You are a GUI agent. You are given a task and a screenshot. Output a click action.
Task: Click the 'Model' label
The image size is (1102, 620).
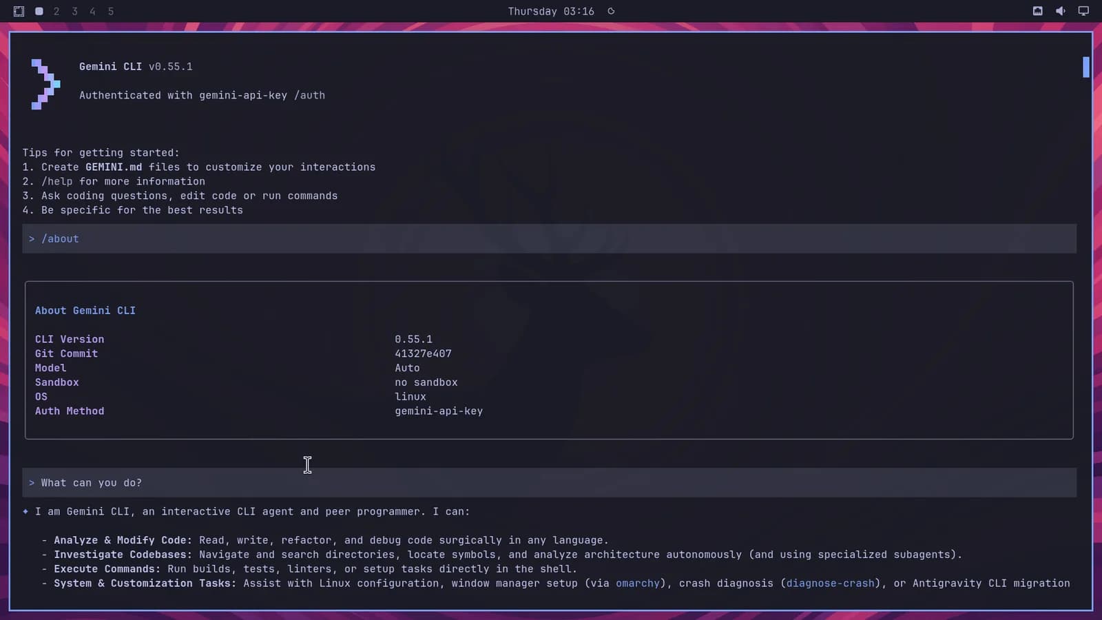(x=51, y=368)
